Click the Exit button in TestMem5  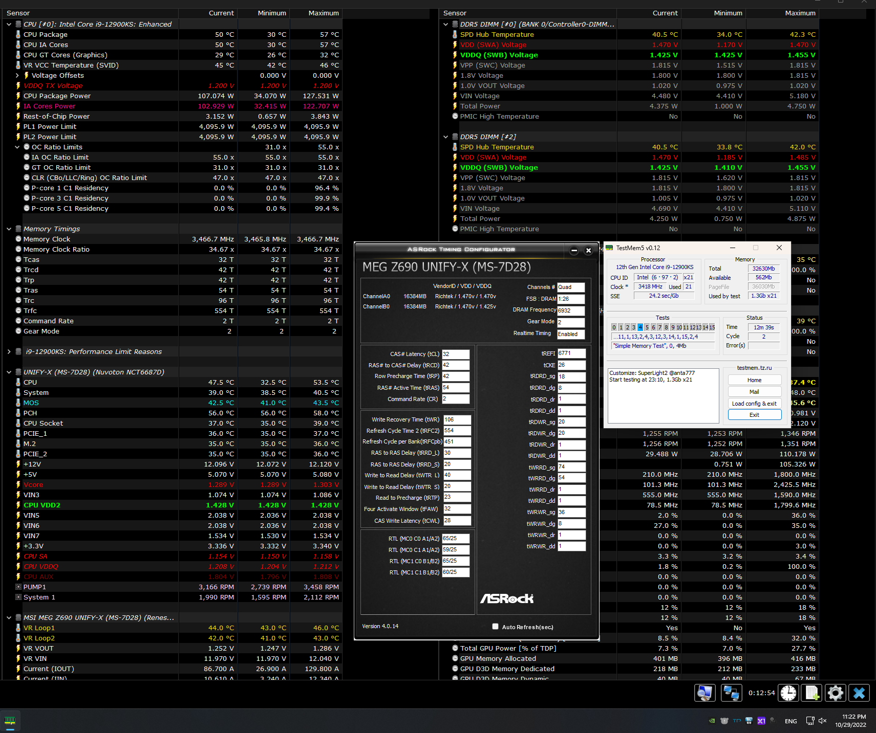tap(755, 415)
